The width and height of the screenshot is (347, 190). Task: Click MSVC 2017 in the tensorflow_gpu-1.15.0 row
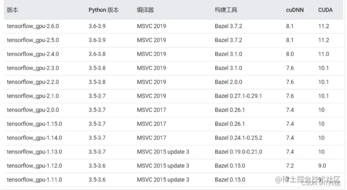151,124
